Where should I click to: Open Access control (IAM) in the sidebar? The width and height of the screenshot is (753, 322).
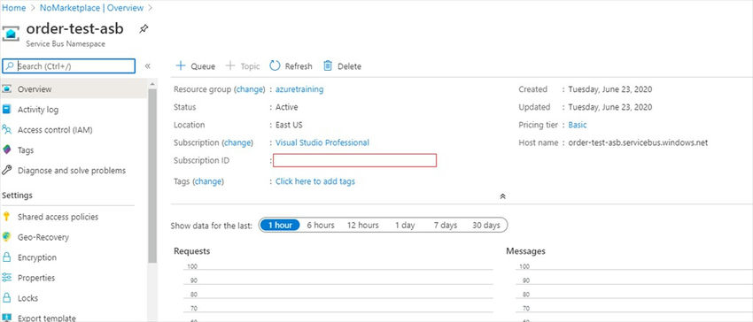click(x=55, y=130)
